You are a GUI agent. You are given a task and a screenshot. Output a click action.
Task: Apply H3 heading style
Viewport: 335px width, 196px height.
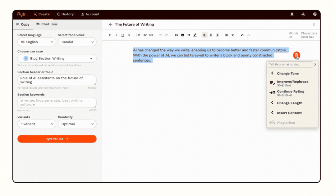(x=151, y=35)
